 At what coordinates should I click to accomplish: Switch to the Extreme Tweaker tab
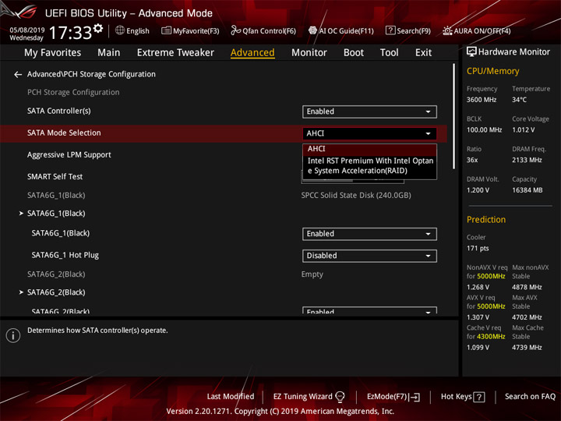click(175, 53)
